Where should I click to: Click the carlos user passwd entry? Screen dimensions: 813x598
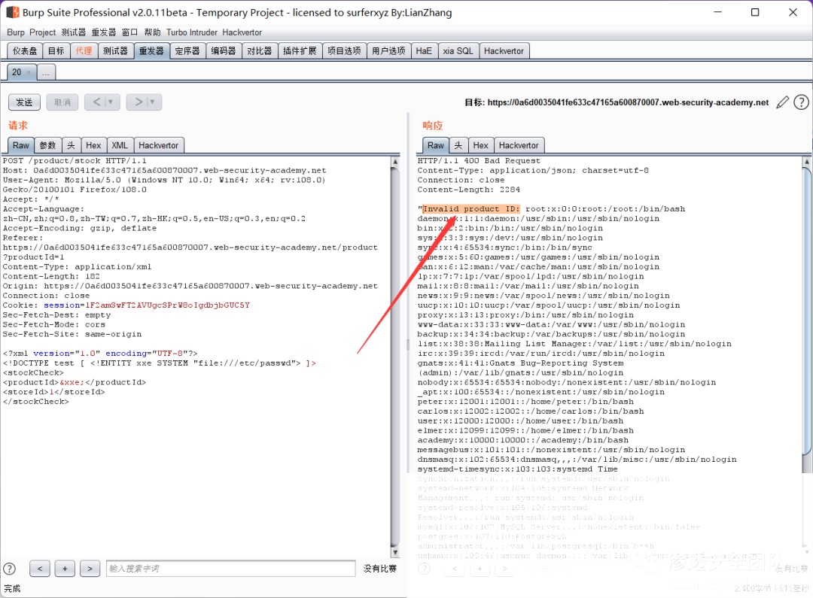point(531,411)
